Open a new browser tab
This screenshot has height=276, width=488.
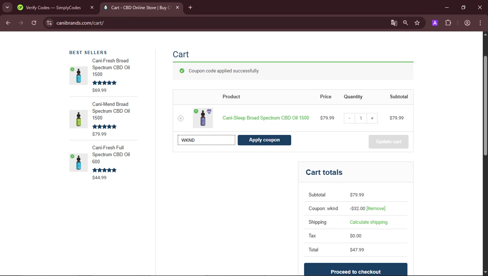(190, 7)
